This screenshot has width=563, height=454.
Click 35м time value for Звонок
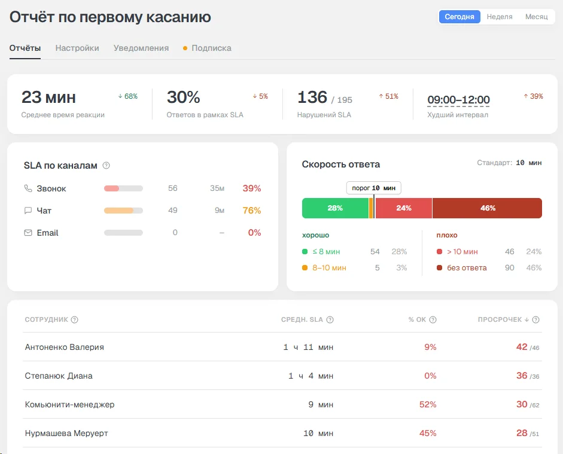(x=217, y=188)
